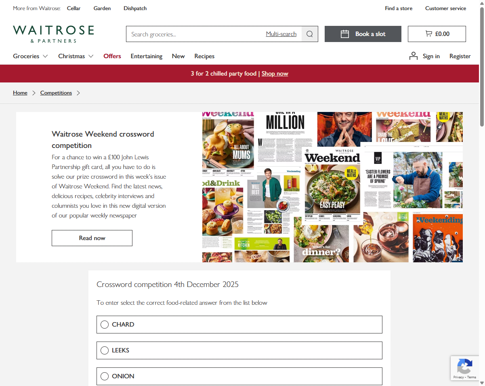Image resolution: width=485 pixels, height=386 pixels.
Task: Click the Waitrose & Partners logo
Action: (x=53, y=34)
